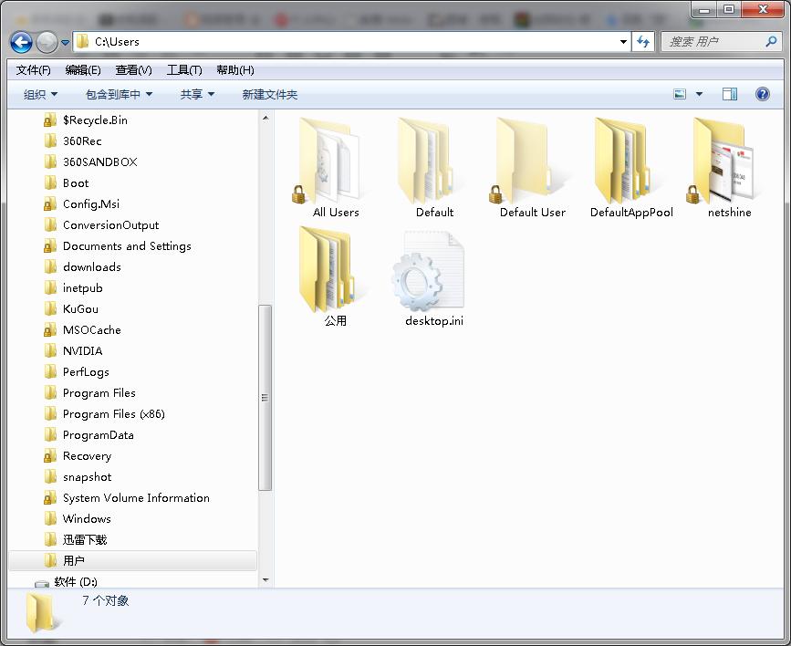Image resolution: width=791 pixels, height=646 pixels.
Task: Select snapshot folder in the tree
Action: coord(87,477)
